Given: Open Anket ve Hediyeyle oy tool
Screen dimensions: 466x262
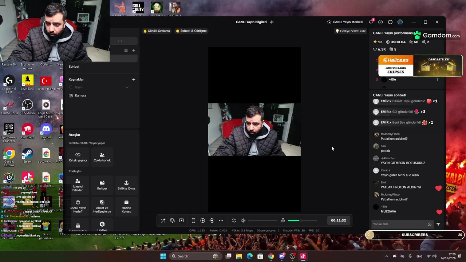Looking at the screenshot, I should pos(102,206).
